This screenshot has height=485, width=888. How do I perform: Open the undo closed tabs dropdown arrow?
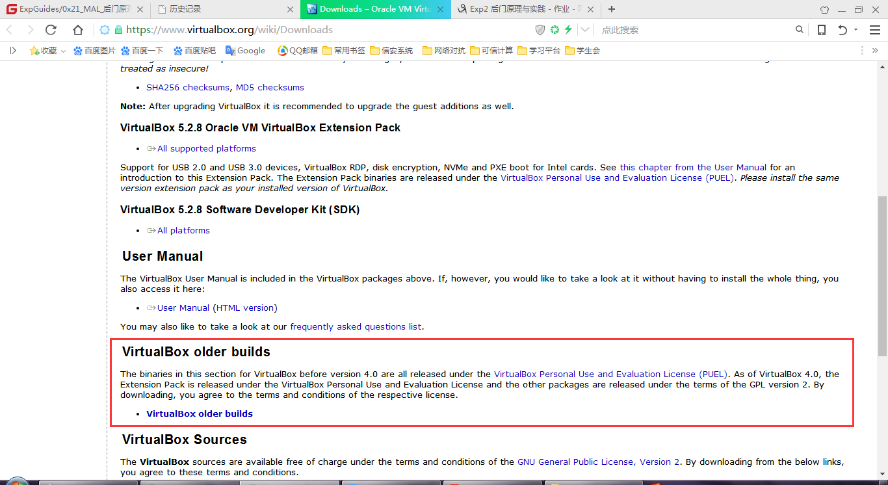point(855,30)
